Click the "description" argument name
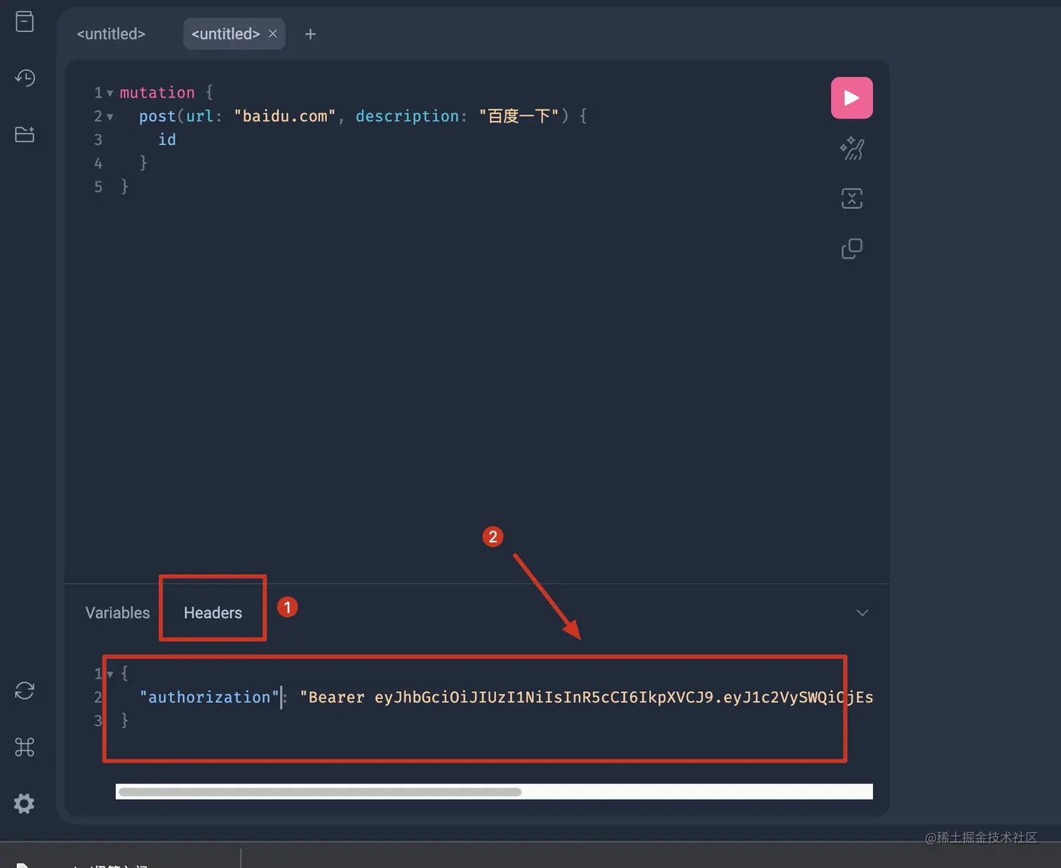 [x=407, y=116]
